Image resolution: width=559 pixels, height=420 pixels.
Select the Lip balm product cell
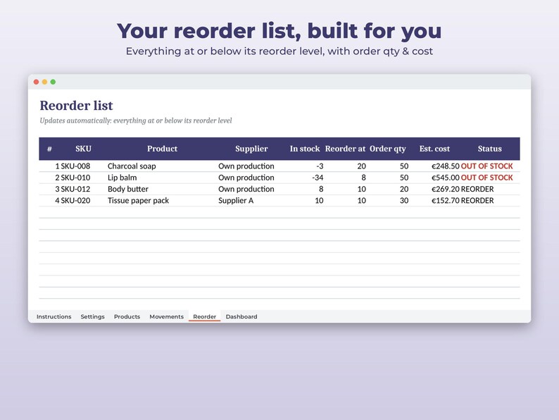[122, 178]
